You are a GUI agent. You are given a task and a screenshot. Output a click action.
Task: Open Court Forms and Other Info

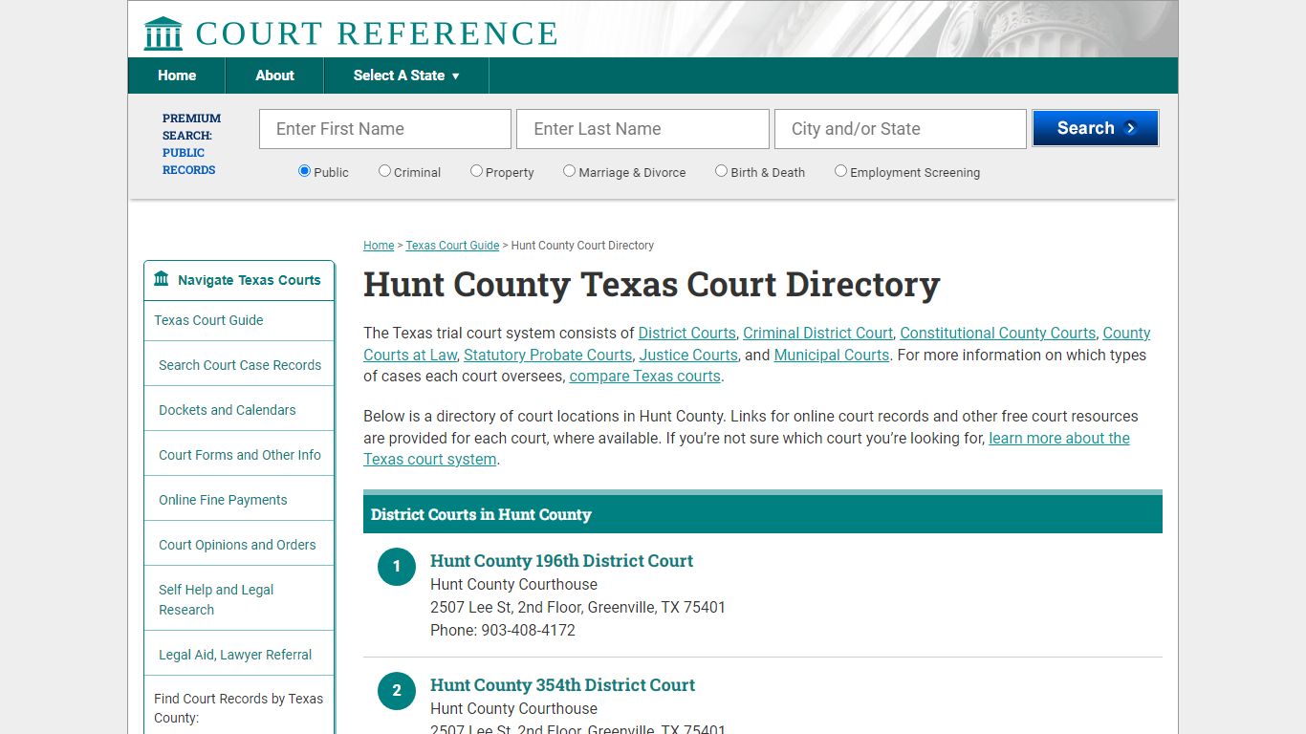click(x=239, y=455)
